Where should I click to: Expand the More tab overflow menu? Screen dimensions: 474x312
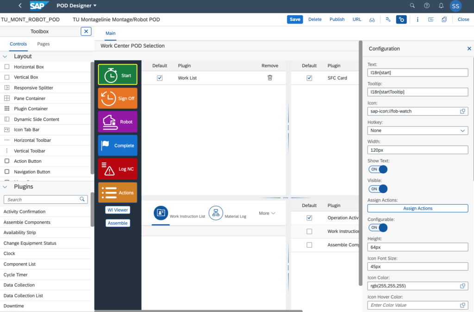pos(267,213)
